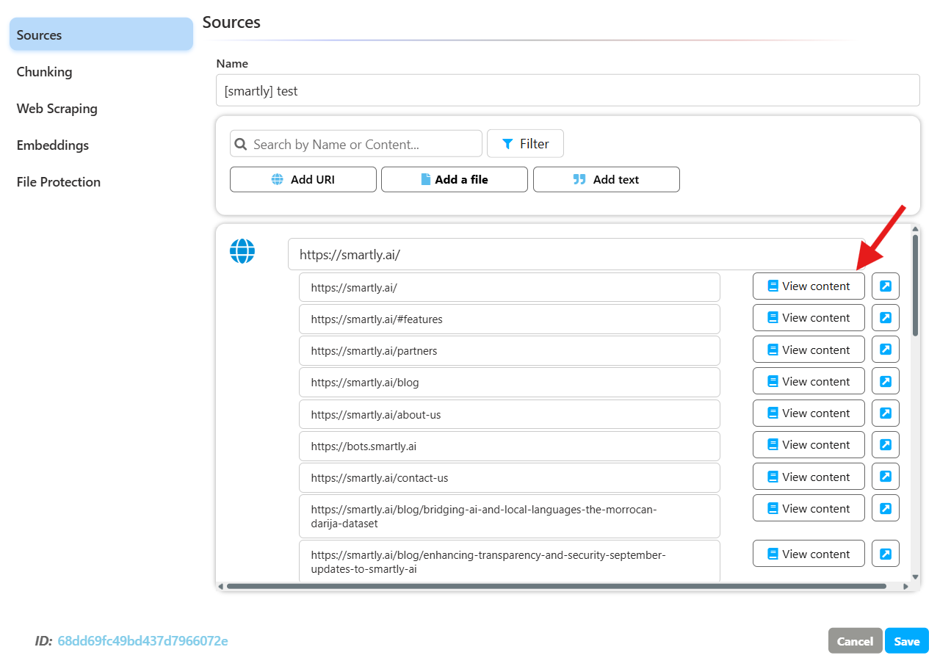View content of the smartly.ai/blog page
The width and height of the screenshot is (951, 658).
[809, 381]
